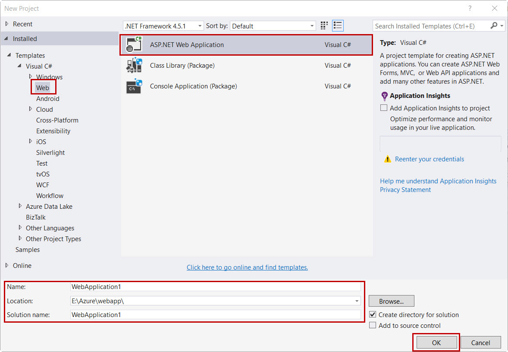This screenshot has width=508, height=352.
Task: Collapse the Visual C# node
Action: [19, 66]
